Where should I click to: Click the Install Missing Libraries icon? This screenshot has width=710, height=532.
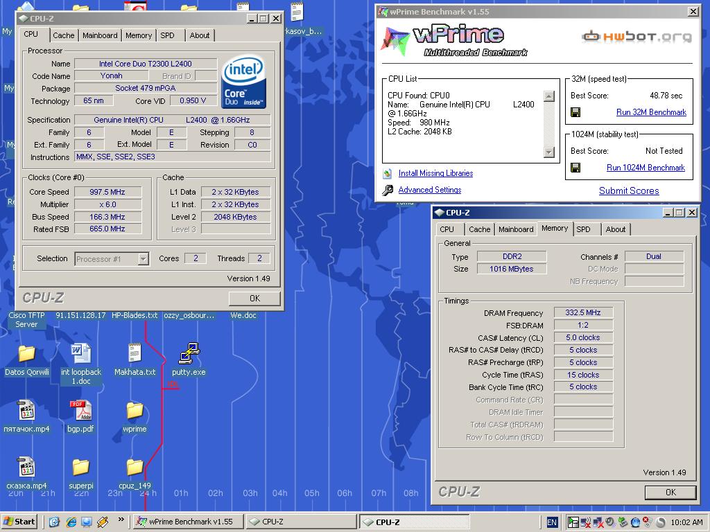pyautogui.click(x=387, y=173)
